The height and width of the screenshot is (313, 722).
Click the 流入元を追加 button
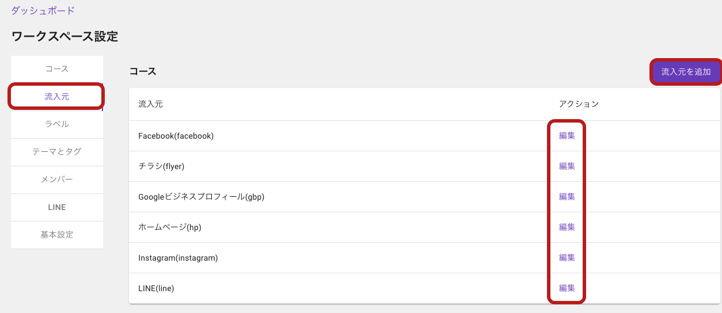pos(686,72)
